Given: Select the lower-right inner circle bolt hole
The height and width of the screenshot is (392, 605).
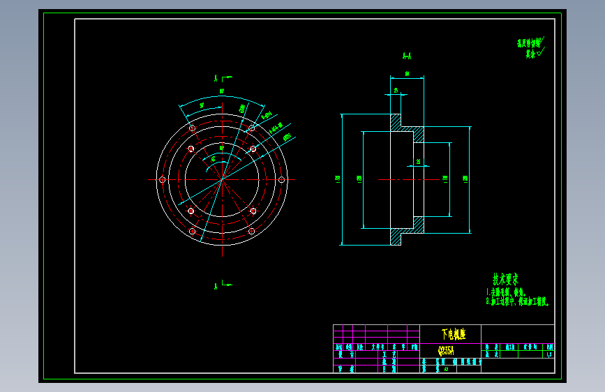Looking at the screenshot, I should (x=253, y=211).
